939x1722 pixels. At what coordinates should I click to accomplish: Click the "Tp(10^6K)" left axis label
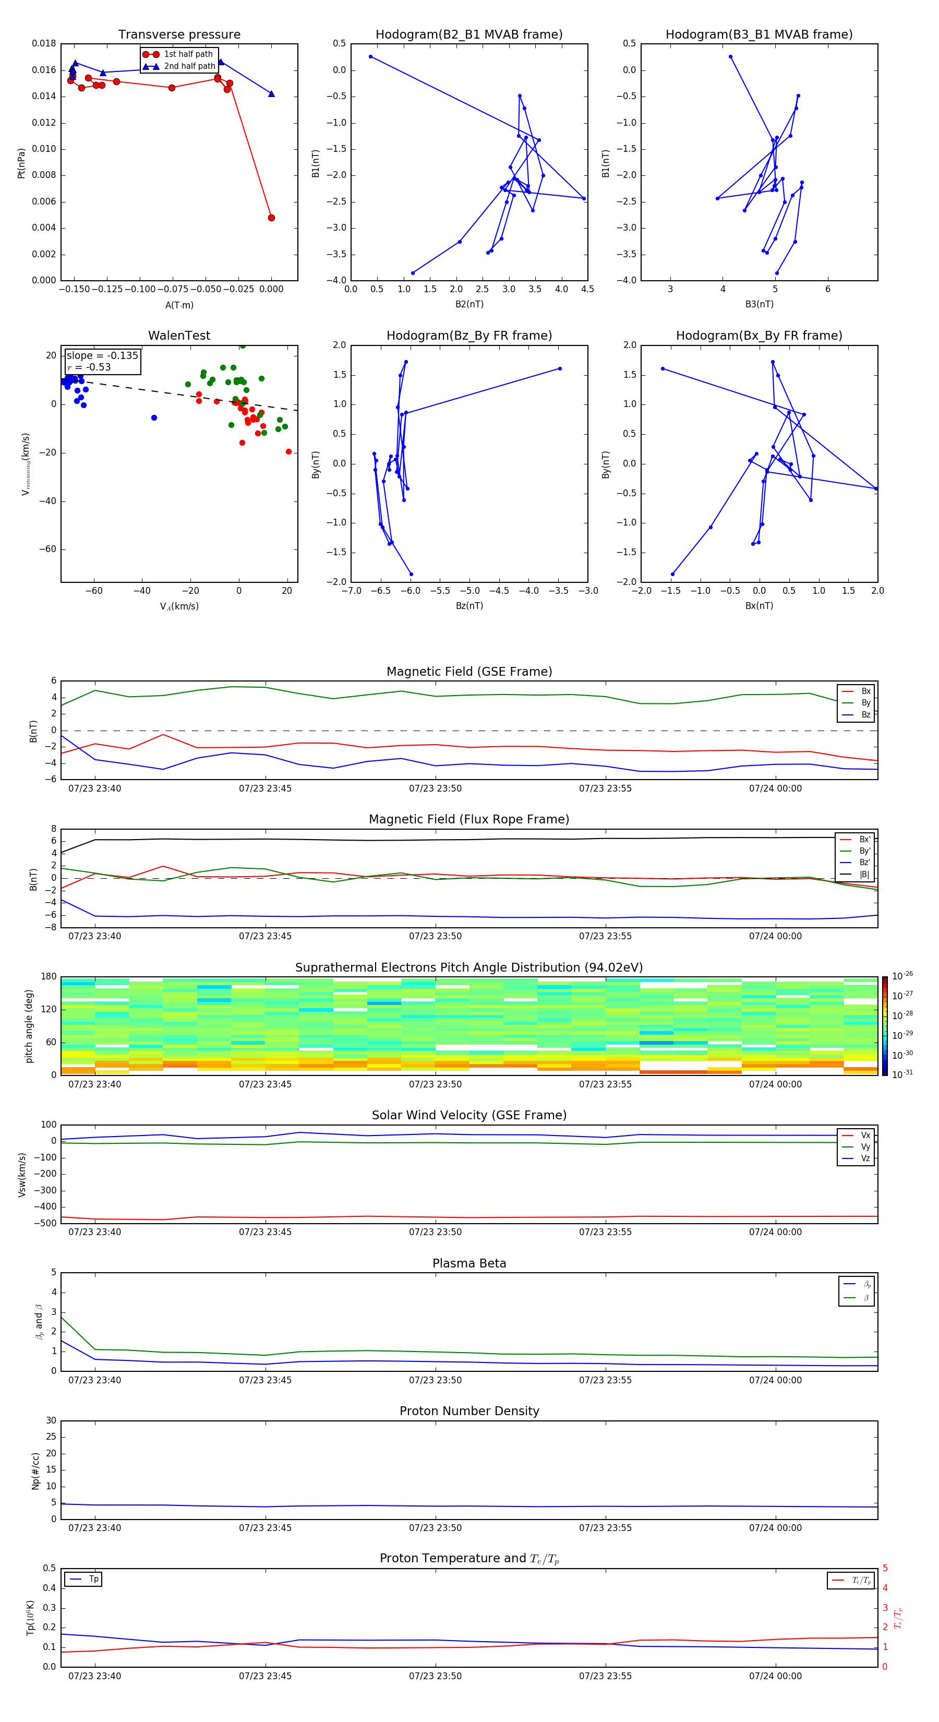tap(30, 1618)
